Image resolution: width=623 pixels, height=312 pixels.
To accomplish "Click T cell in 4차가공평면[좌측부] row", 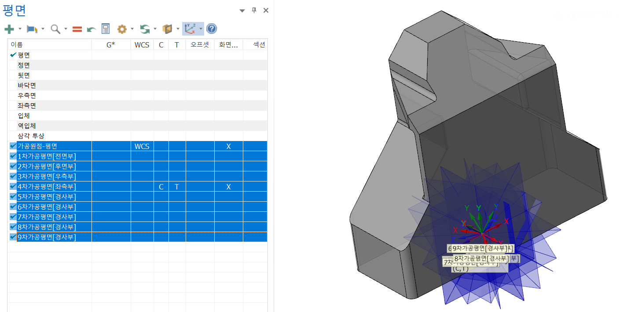I will click(x=177, y=187).
